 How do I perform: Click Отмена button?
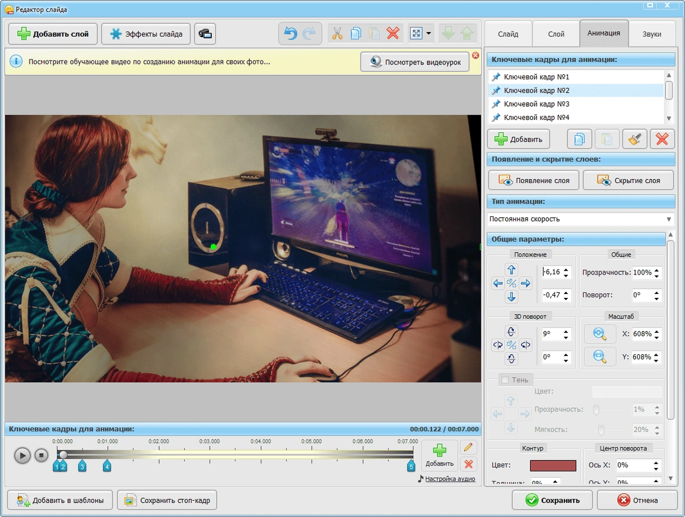[638, 500]
